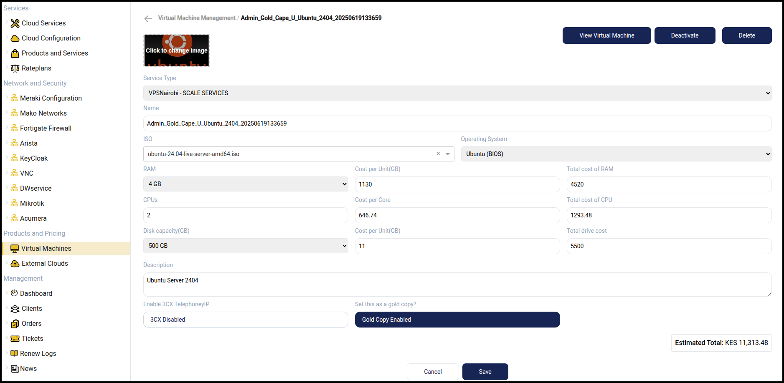
Task: Expand the Cloud Services tree node
Action: click(x=6, y=23)
